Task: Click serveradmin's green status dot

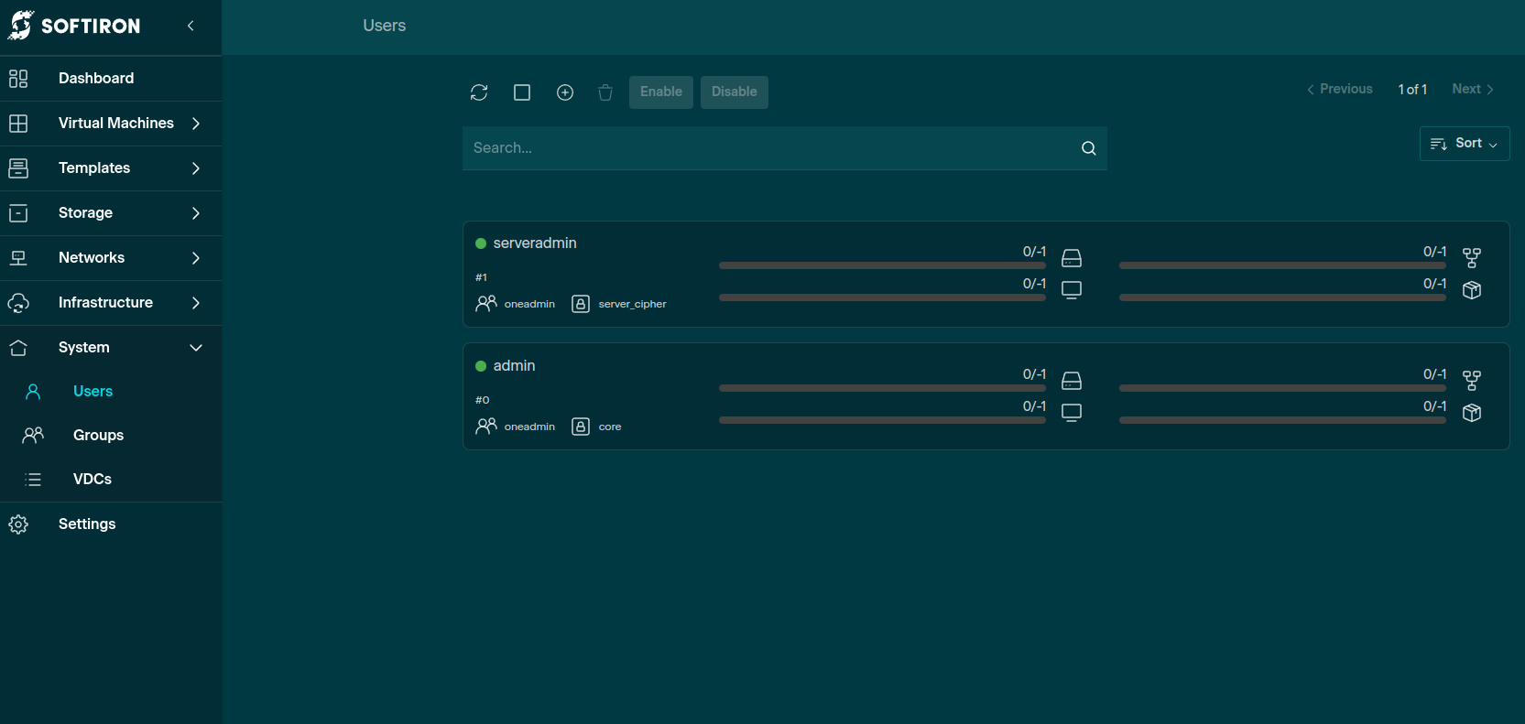Action: [481, 243]
